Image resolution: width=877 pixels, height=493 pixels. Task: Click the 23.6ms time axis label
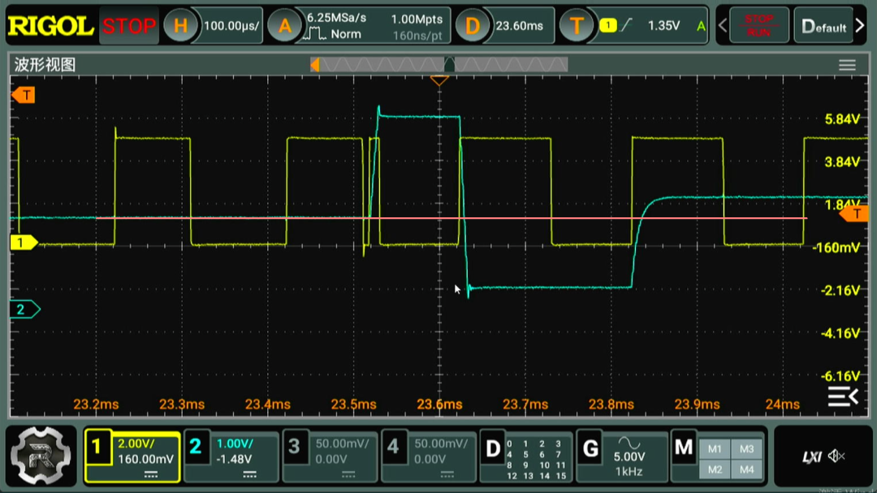tap(439, 405)
